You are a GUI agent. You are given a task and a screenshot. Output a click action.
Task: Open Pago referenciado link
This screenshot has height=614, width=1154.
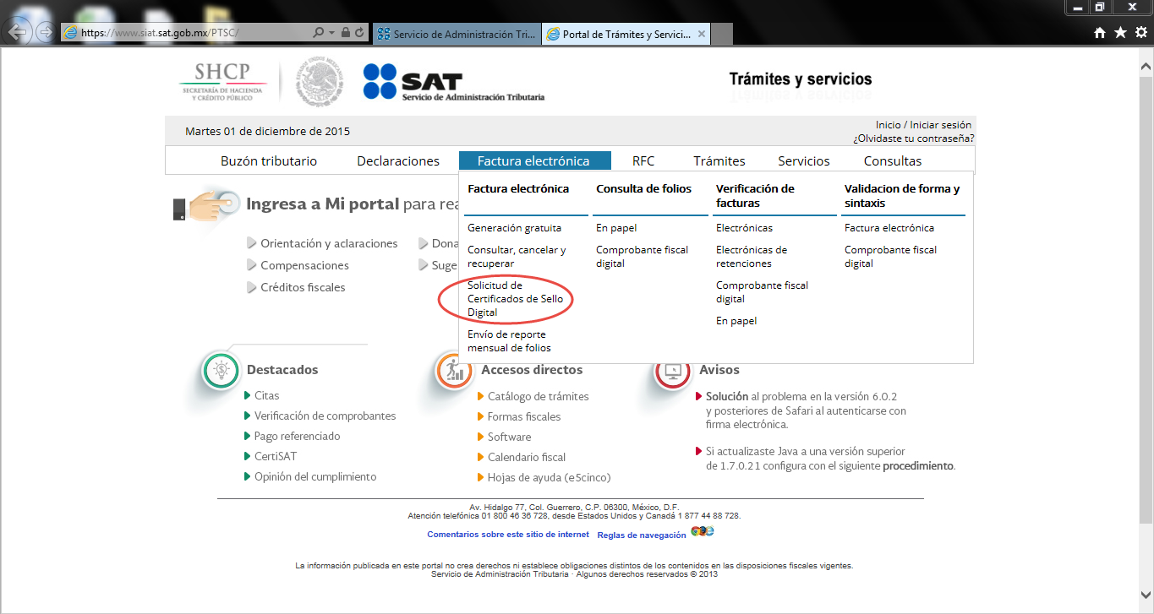click(297, 436)
